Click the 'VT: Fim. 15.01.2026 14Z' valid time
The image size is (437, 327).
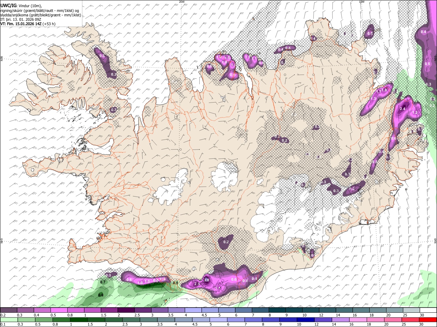coord(21,24)
